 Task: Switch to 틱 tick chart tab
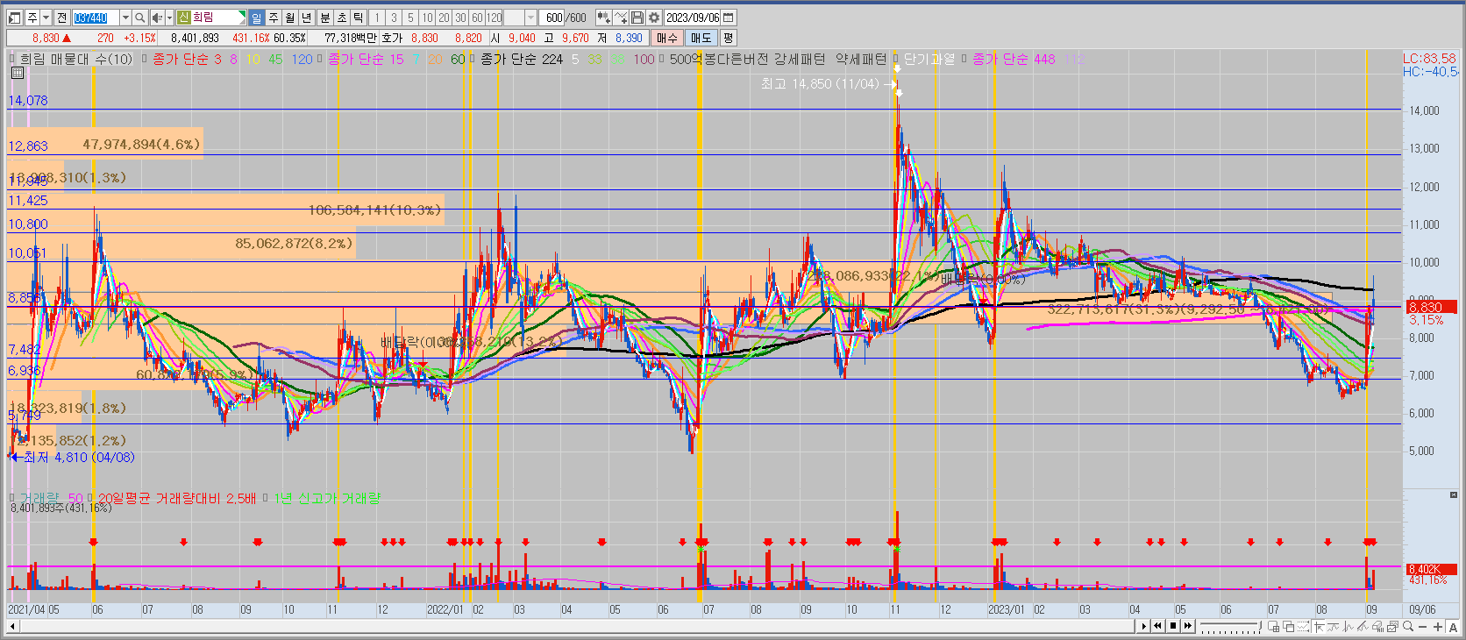[359, 18]
